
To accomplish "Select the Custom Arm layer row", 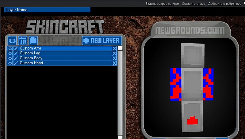I will 62,48.
